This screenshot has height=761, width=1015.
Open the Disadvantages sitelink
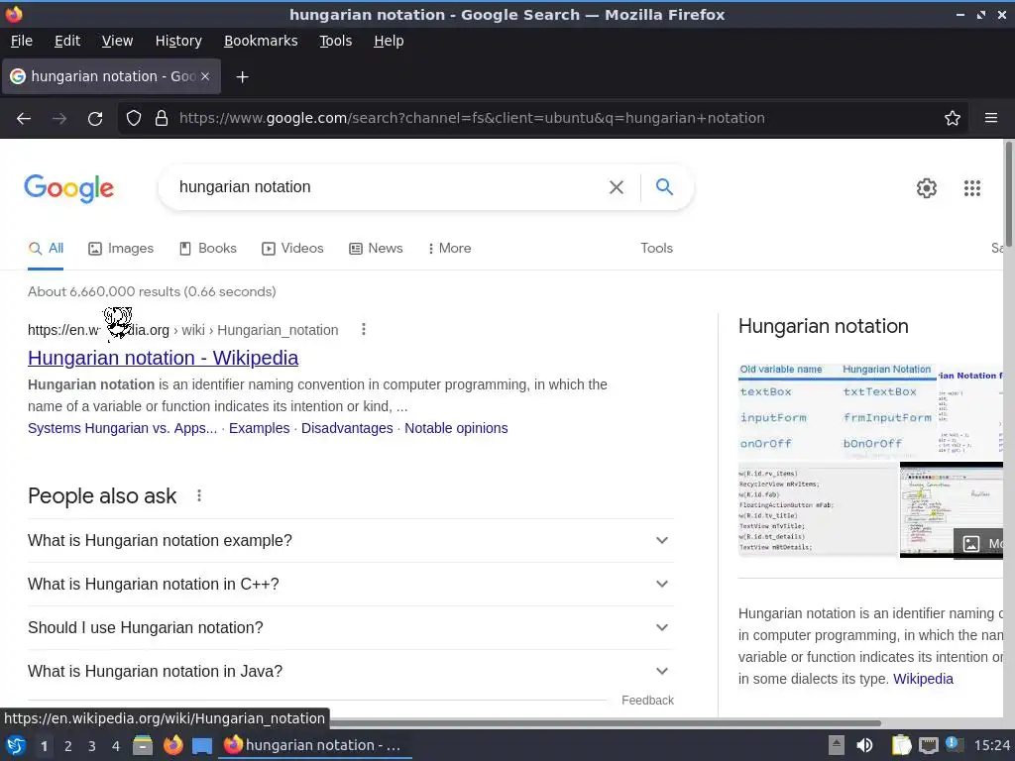click(x=347, y=428)
